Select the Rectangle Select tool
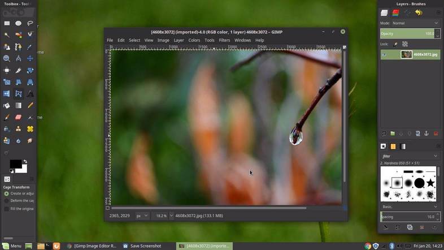 (x=7, y=23)
